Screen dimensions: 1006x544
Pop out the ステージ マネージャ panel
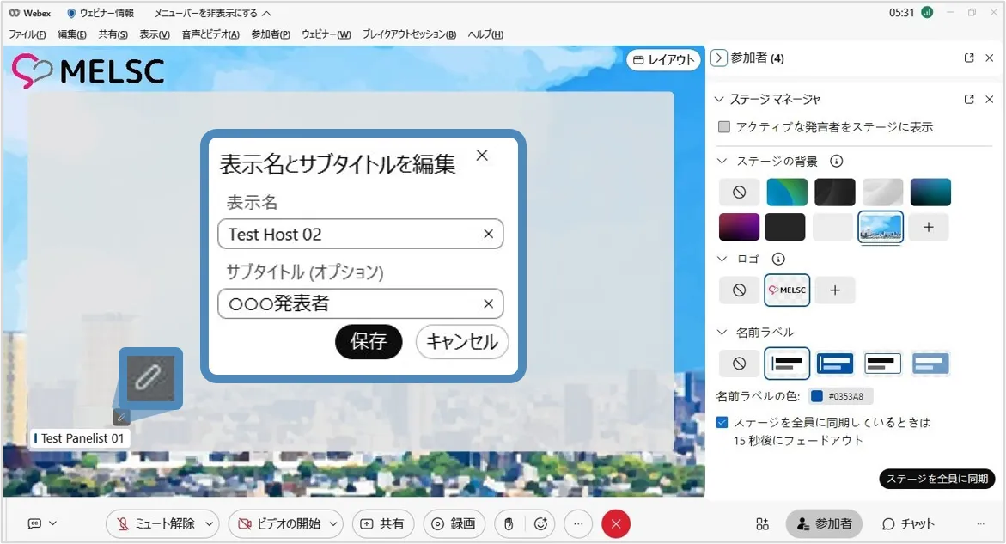coord(969,99)
